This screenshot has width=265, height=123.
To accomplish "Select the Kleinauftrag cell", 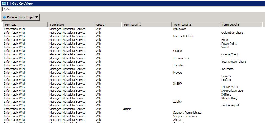I will point(229,98).
